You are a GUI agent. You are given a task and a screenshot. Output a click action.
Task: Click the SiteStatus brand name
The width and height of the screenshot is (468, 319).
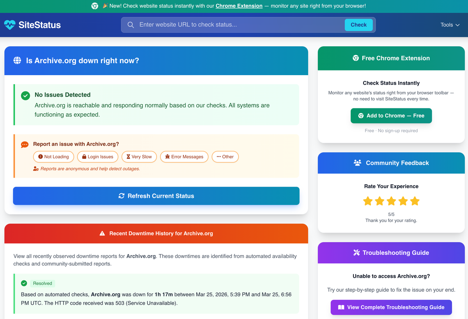(x=40, y=25)
